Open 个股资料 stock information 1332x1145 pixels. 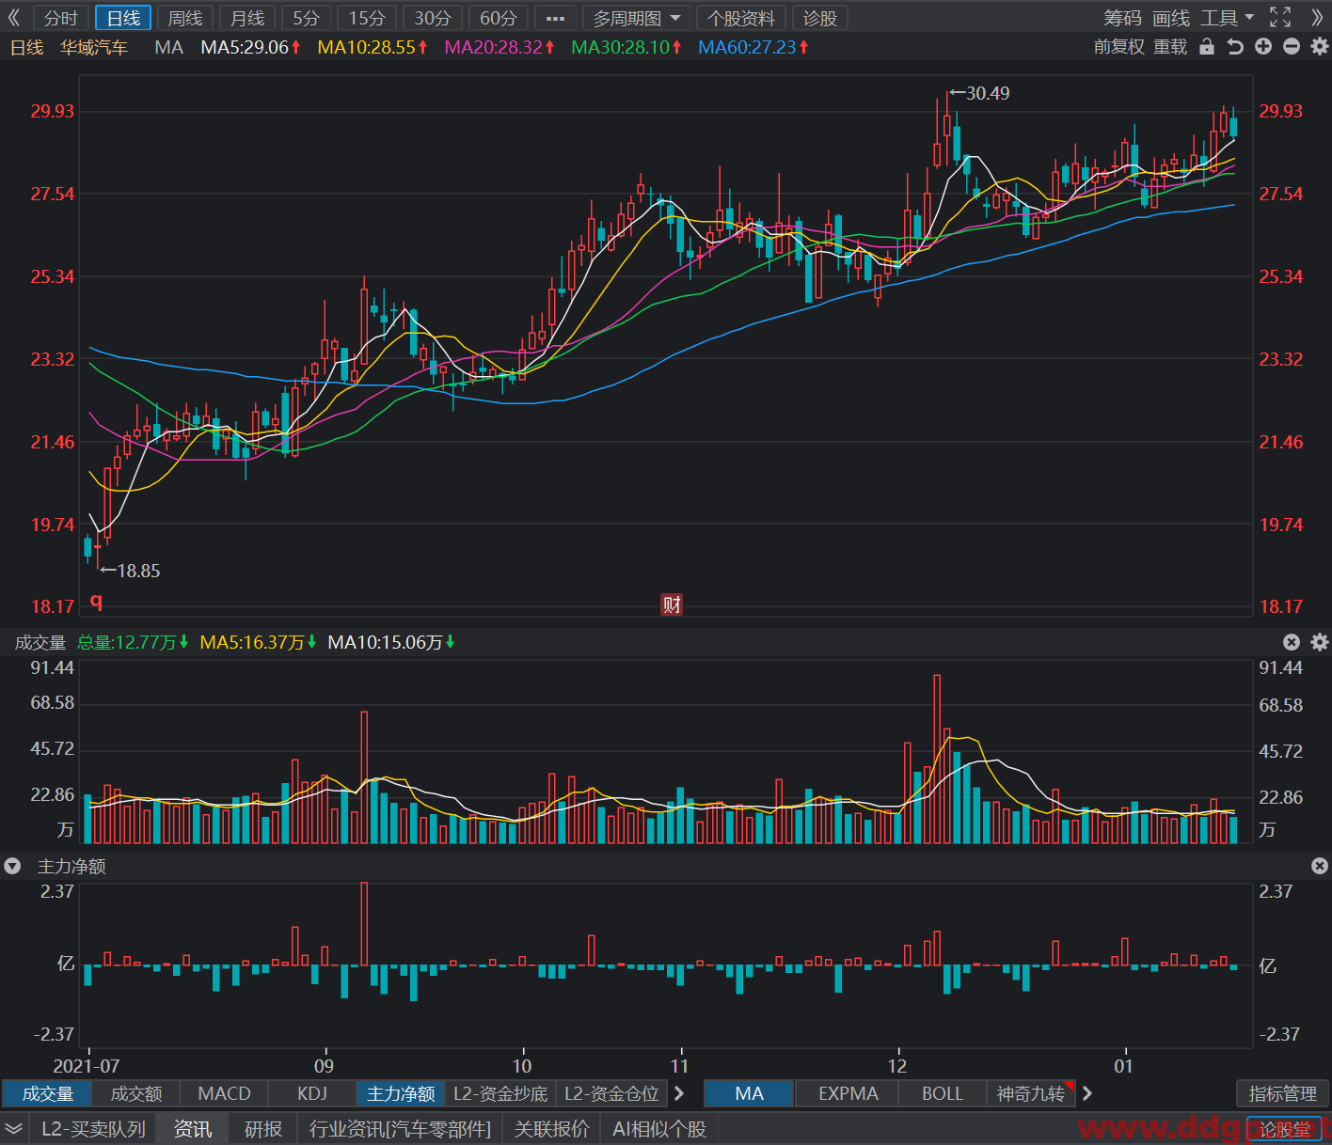(741, 18)
